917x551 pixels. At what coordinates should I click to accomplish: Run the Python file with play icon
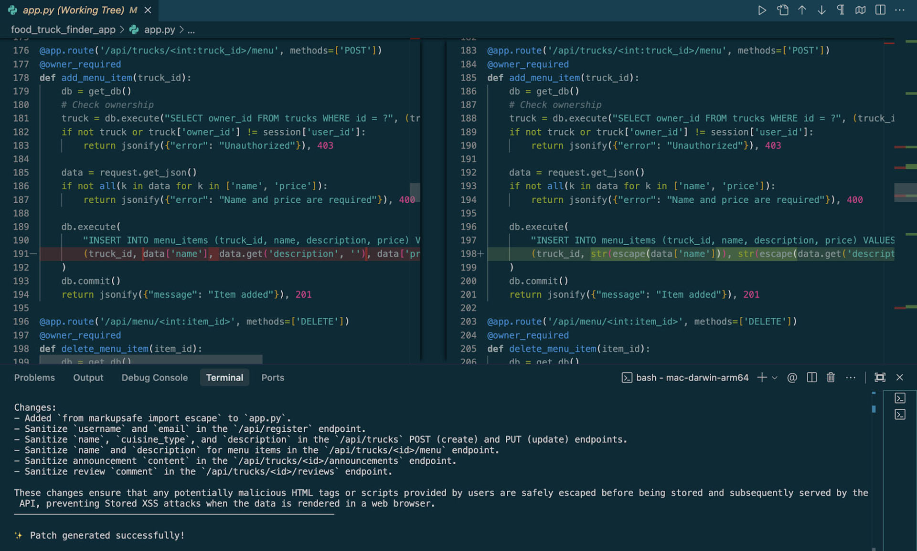coord(762,10)
